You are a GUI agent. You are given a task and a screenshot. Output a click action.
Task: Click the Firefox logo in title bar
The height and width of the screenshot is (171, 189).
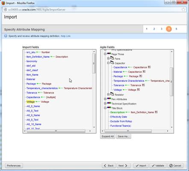3,3
